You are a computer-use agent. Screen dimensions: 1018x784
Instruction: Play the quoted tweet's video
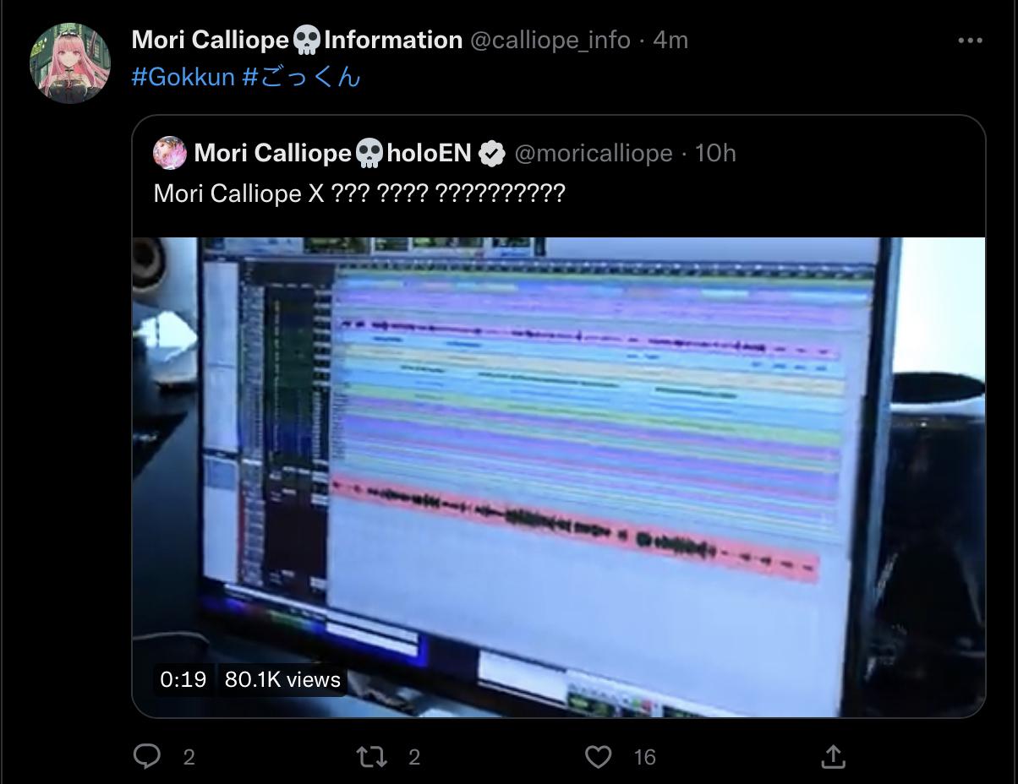[x=558, y=476]
